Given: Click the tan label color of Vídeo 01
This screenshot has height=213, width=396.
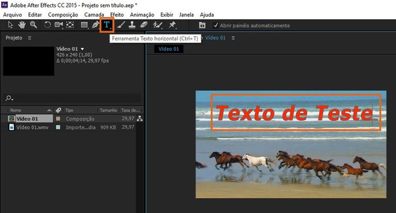Looking at the screenshot, I should (58, 119).
